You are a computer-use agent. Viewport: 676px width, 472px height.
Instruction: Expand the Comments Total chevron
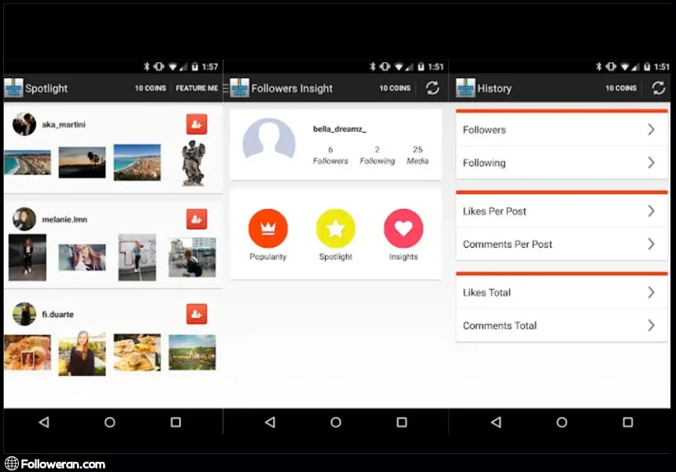[651, 325]
